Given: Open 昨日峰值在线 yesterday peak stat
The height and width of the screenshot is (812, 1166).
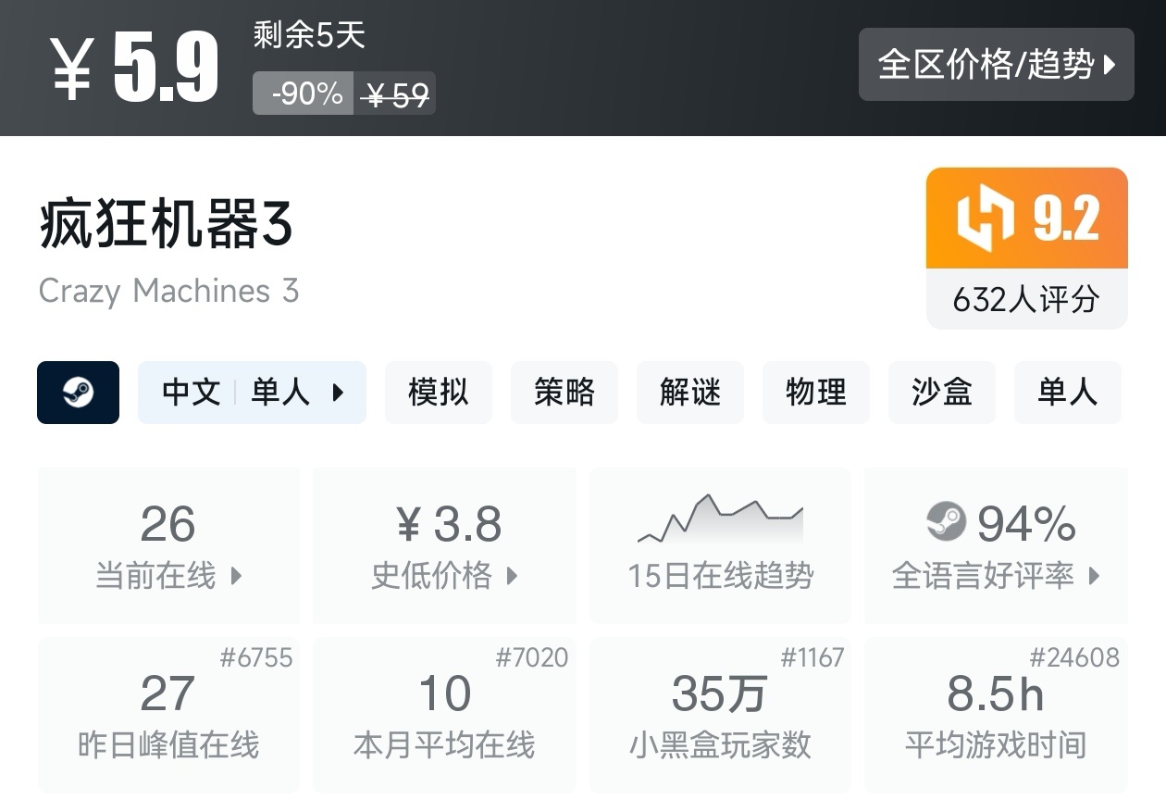Looking at the screenshot, I should point(168,713).
